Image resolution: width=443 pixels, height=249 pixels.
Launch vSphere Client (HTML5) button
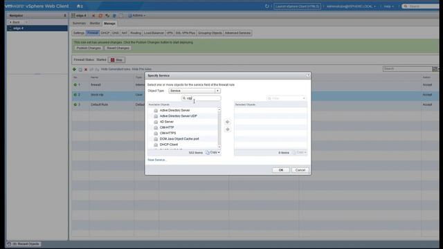[x=297, y=6]
